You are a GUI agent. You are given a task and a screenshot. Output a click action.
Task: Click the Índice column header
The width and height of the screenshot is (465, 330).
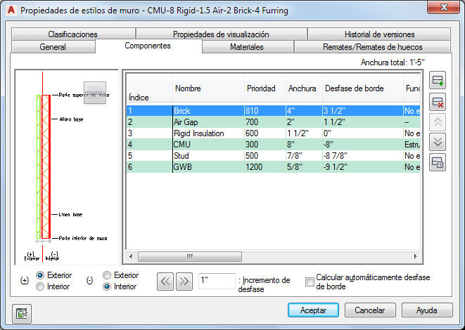[149, 91]
